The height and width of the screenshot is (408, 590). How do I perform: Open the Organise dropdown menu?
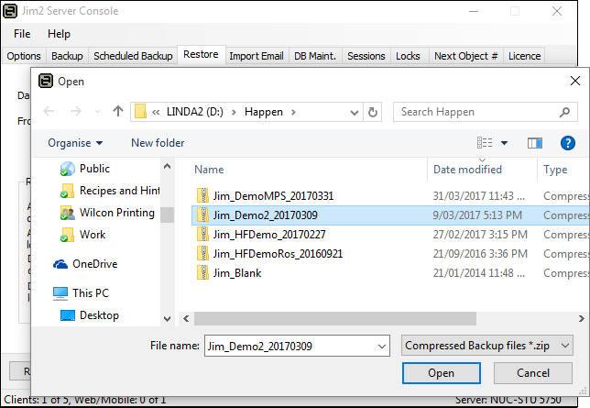75,143
